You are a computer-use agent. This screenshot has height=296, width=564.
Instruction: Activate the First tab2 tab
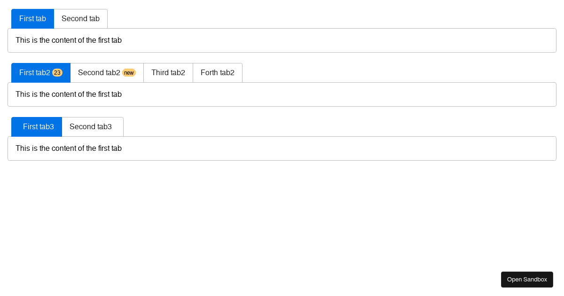tap(35, 72)
